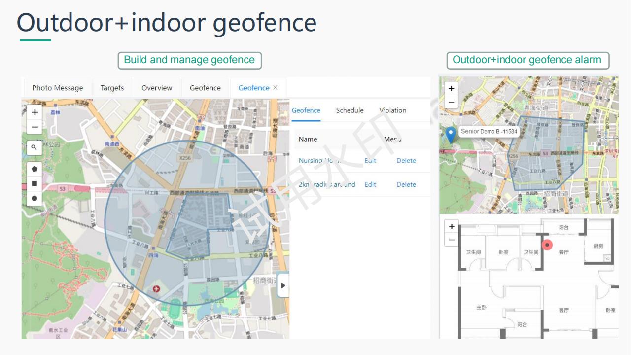Delete the 2km radius around geofence
This screenshot has width=631, height=355.
(406, 184)
